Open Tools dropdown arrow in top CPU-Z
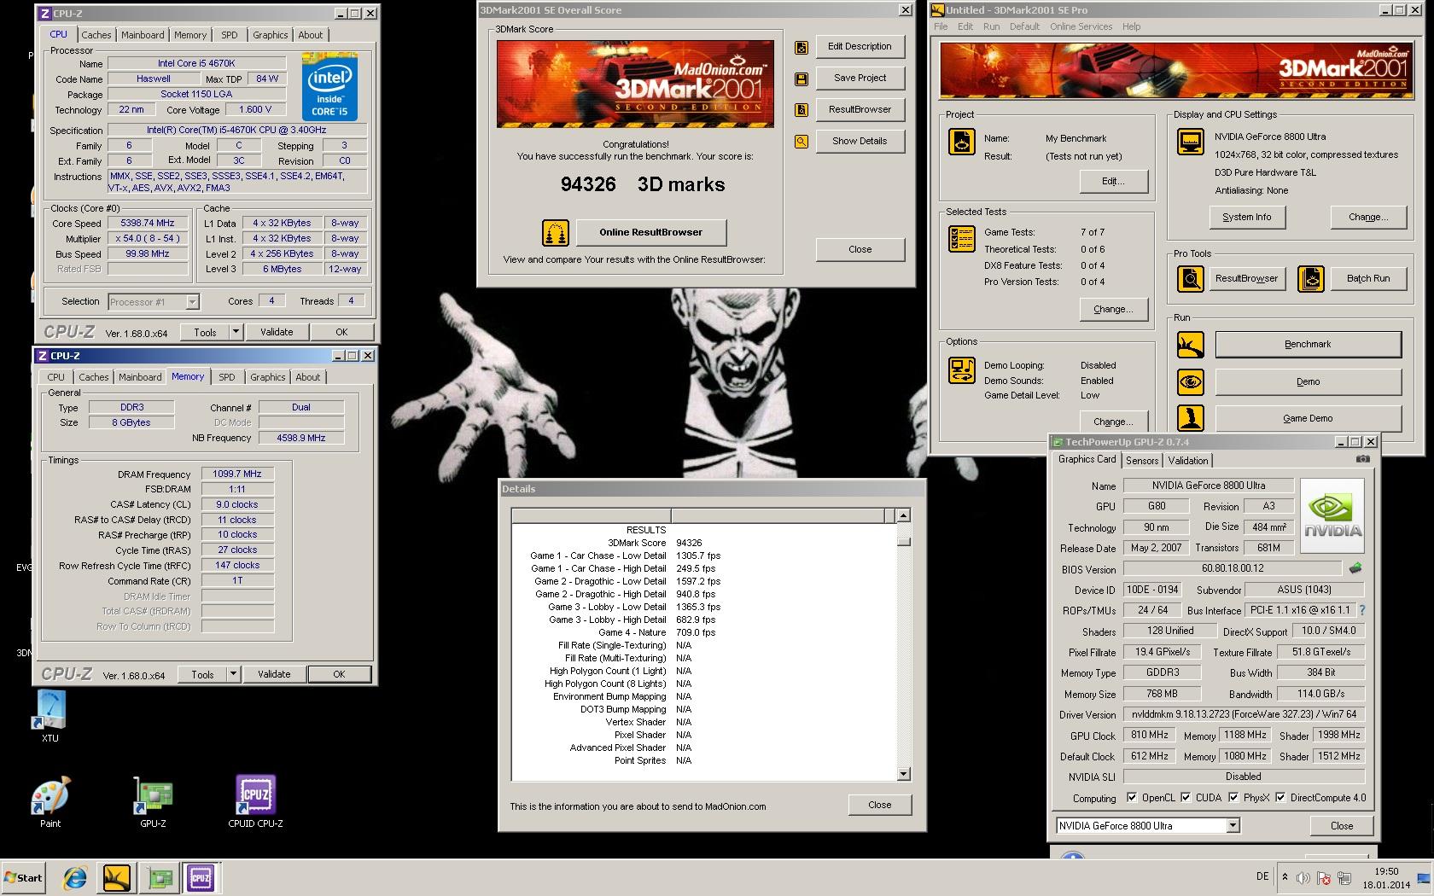Viewport: 1434px width, 896px height. point(236,332)
